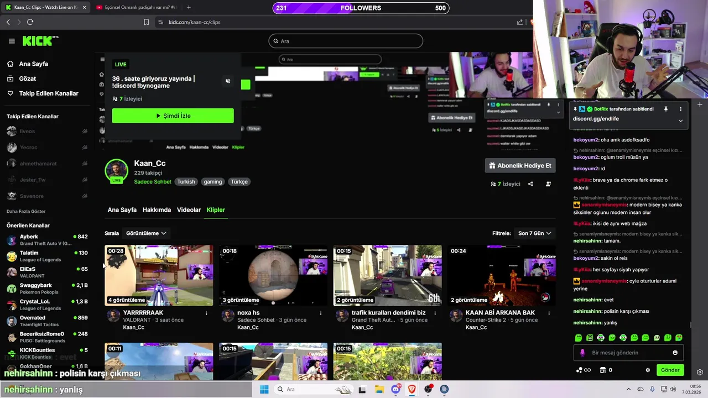708x398 pixels.
Task: Click the share icon in address bar
Action: tap(520, 22)
